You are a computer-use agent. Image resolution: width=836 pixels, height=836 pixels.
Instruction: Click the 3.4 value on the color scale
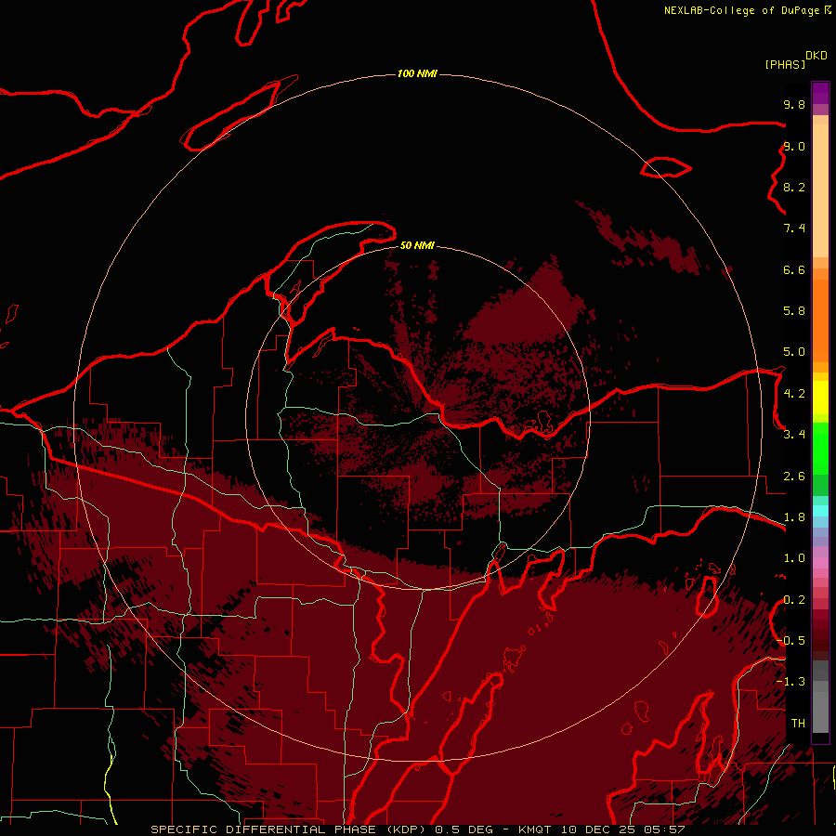[794, 435]
